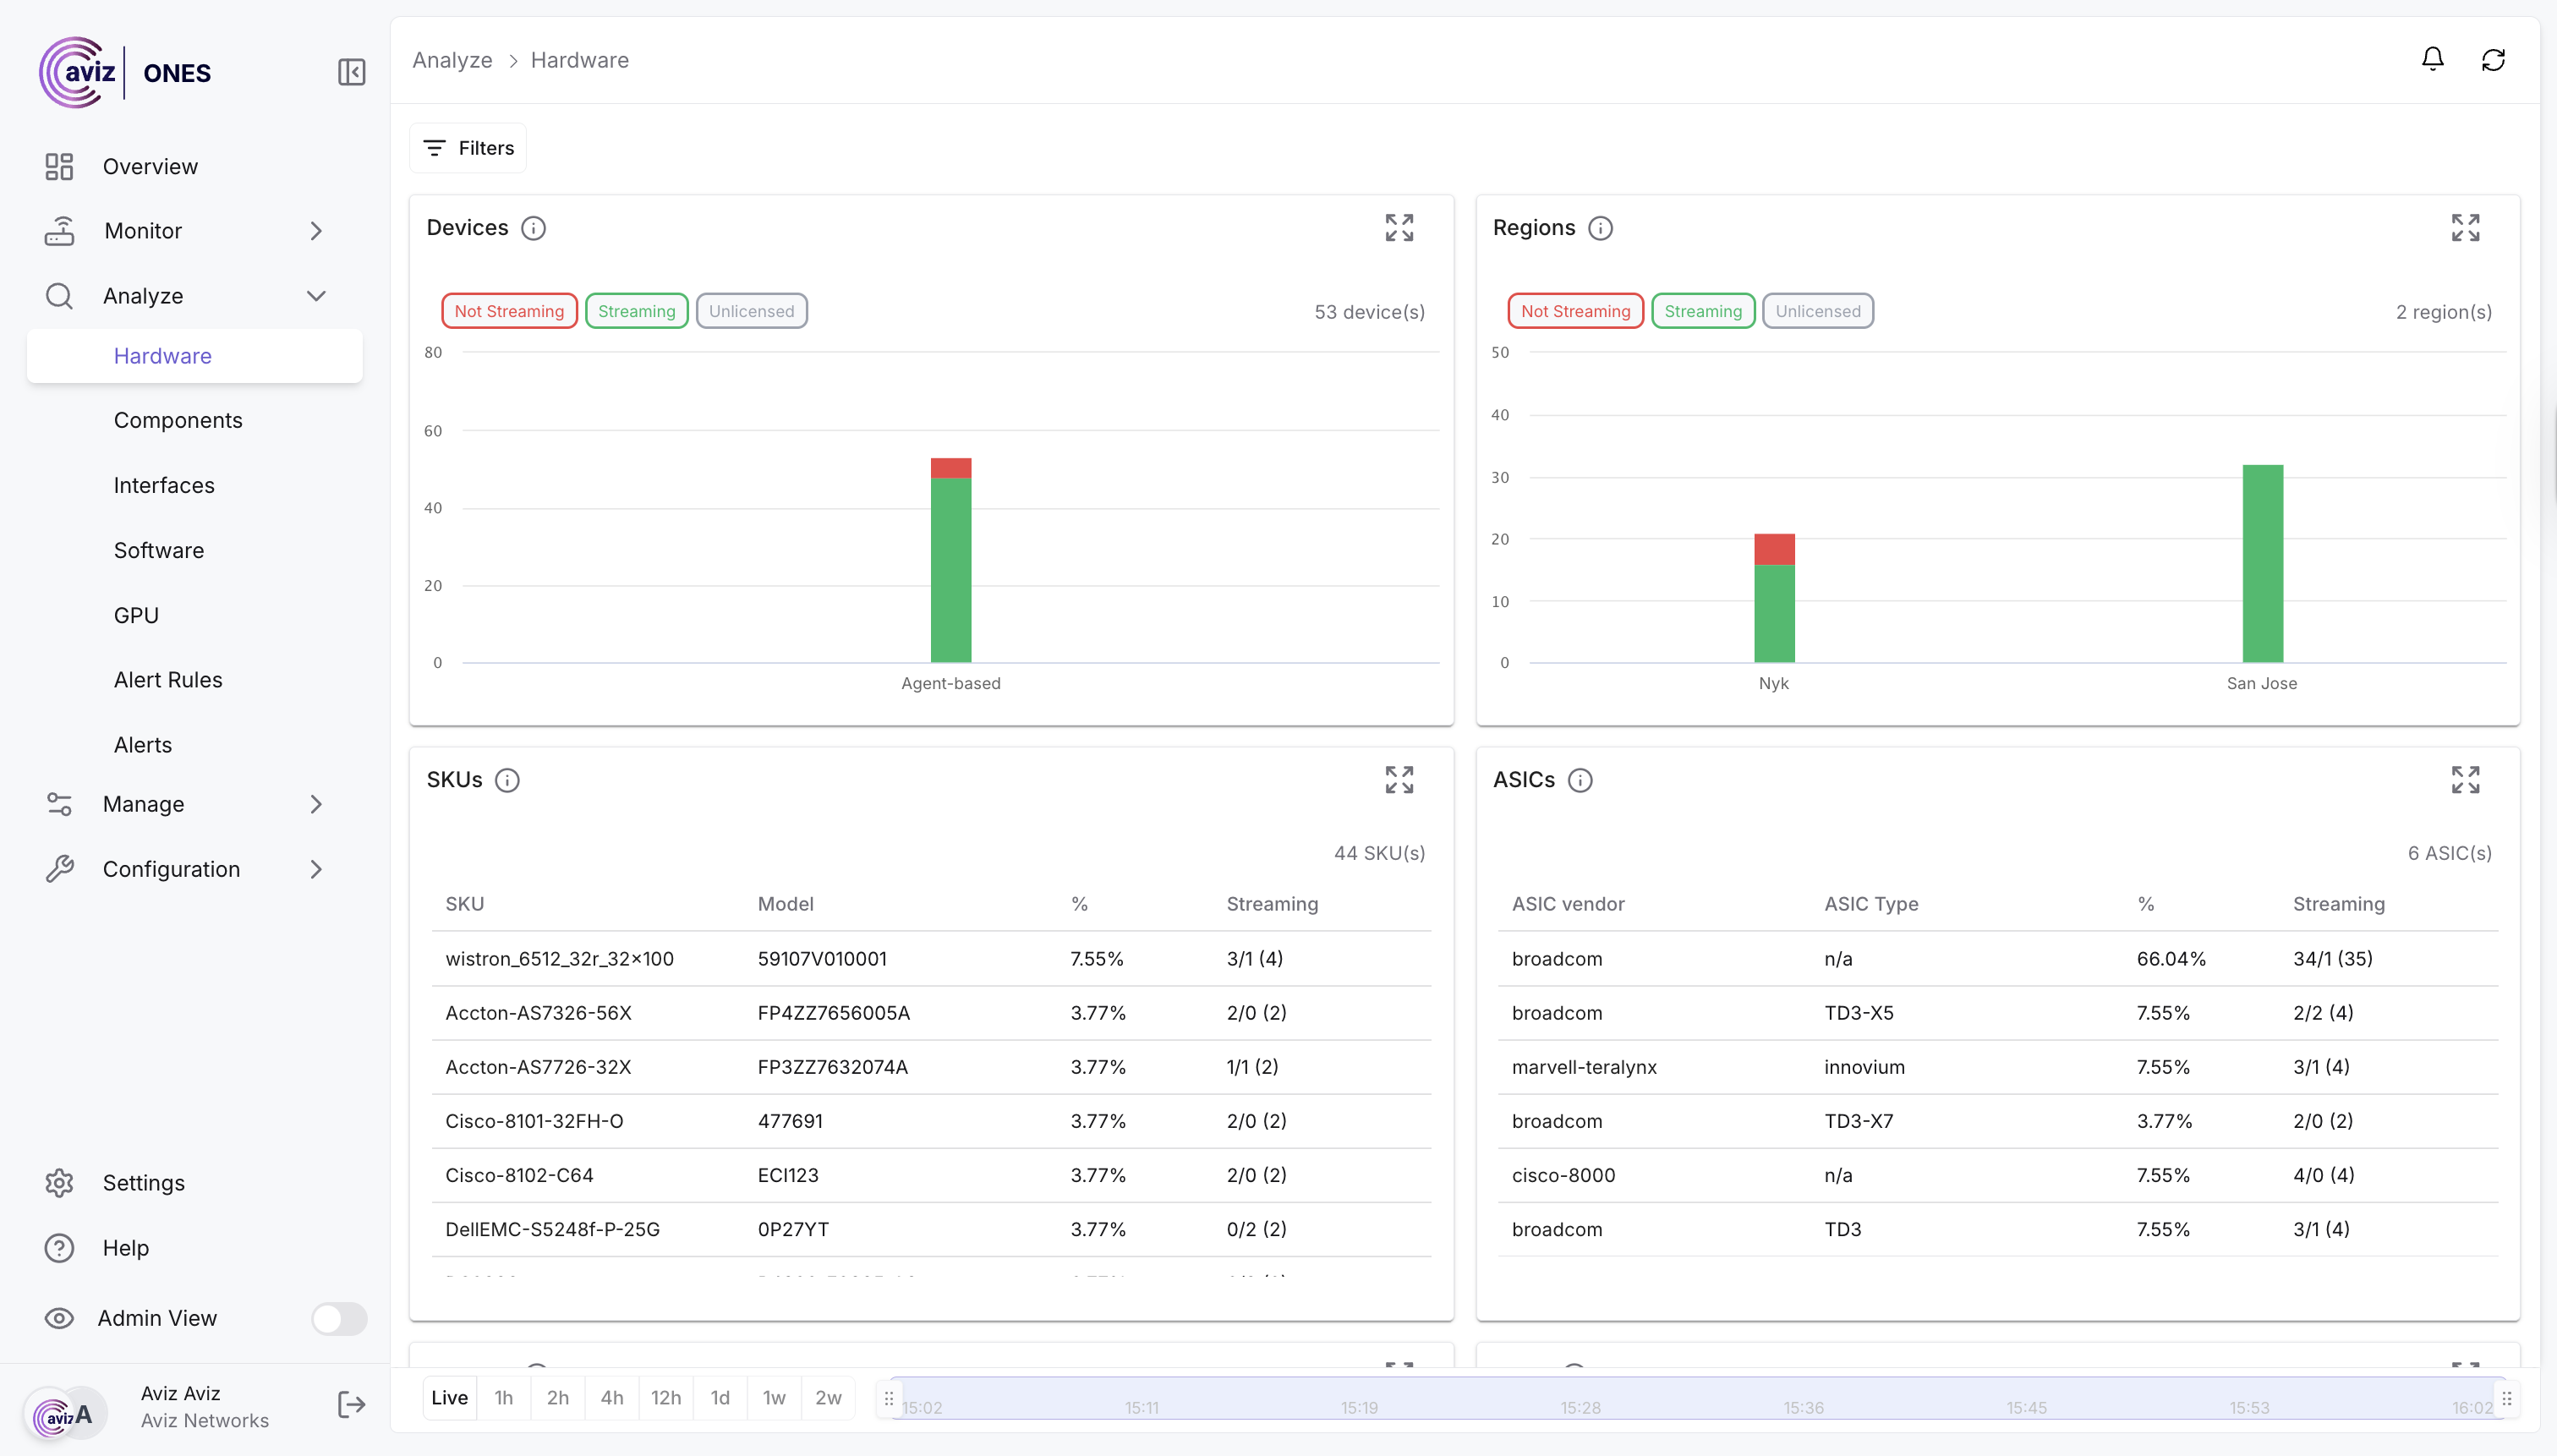2557x1456 pixels.
Task: Open the Components page
Action: [x=178, y=420]
